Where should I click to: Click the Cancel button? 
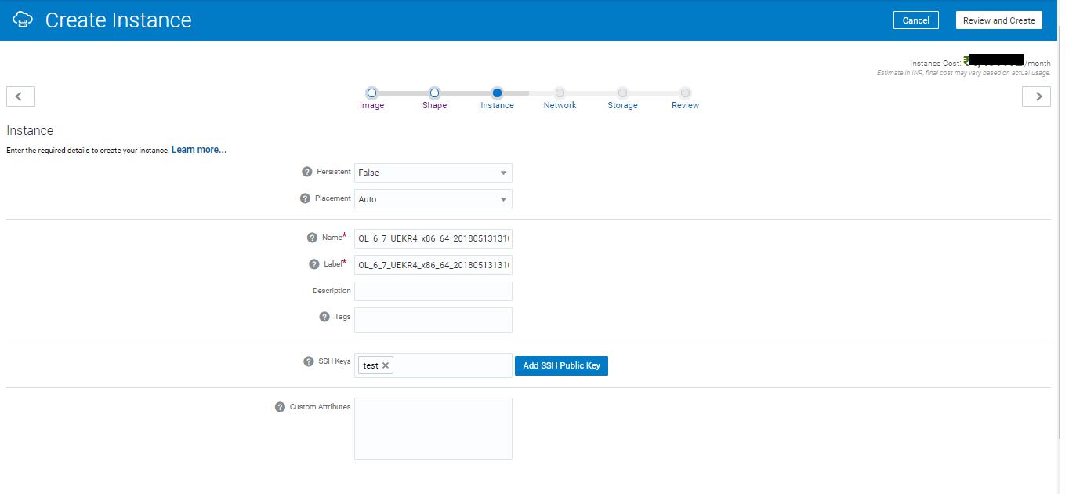(915, 20)
